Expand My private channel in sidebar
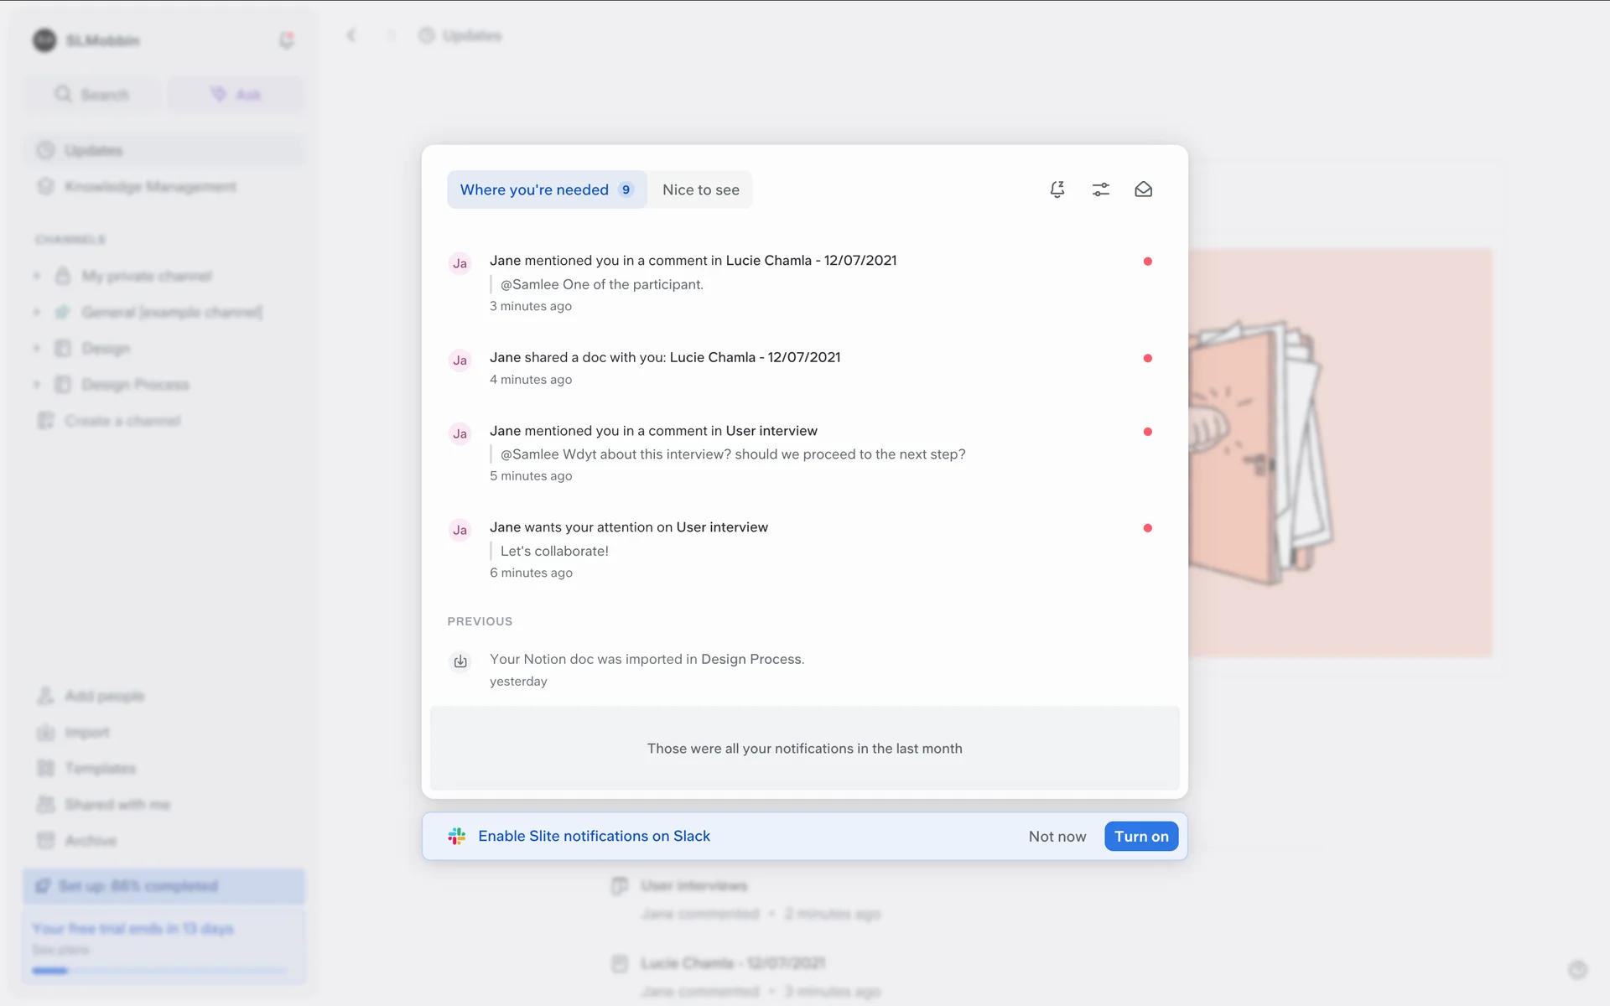This screenshot has width=1610, height=1006. (37, 276)
